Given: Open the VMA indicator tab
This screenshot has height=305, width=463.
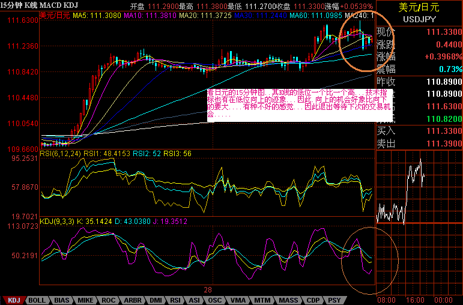Looking at the screenshot, I should (238, 300).
